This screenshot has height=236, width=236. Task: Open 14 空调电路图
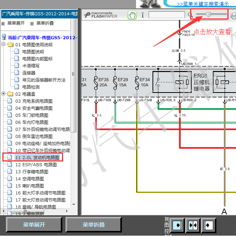pyautogui.click(x=30, y=179)
